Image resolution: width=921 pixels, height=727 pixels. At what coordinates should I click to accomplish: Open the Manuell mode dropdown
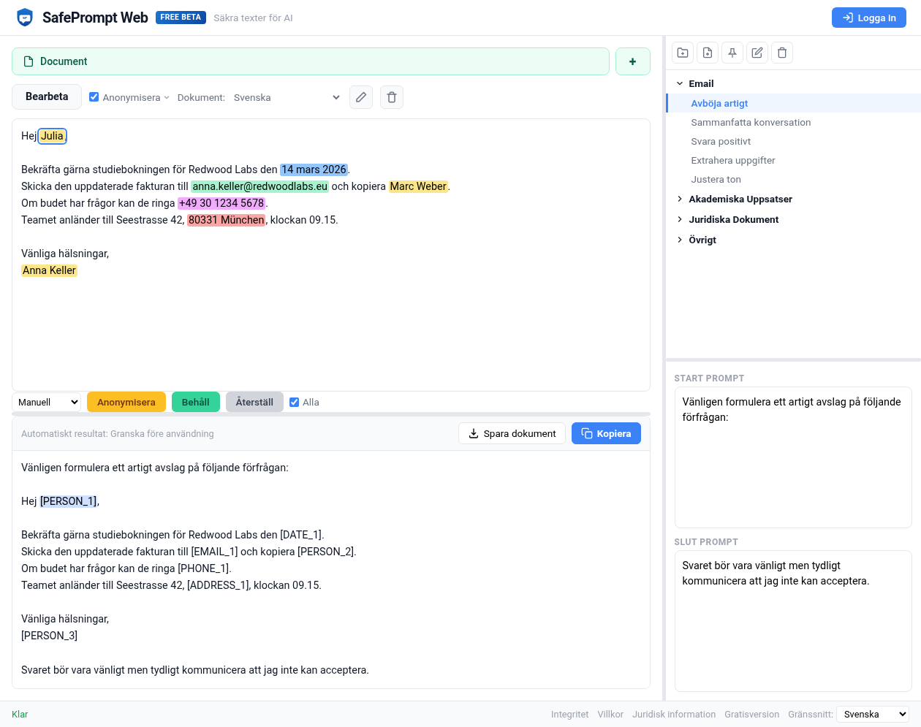coord(47,402)
